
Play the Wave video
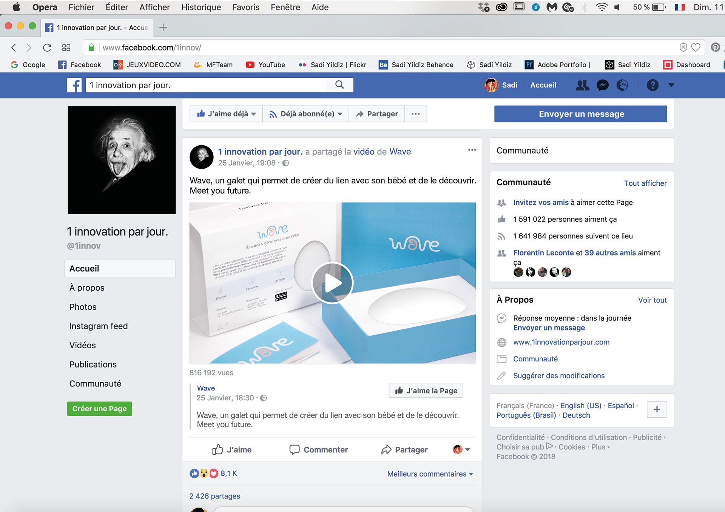[x=332, y=283]
